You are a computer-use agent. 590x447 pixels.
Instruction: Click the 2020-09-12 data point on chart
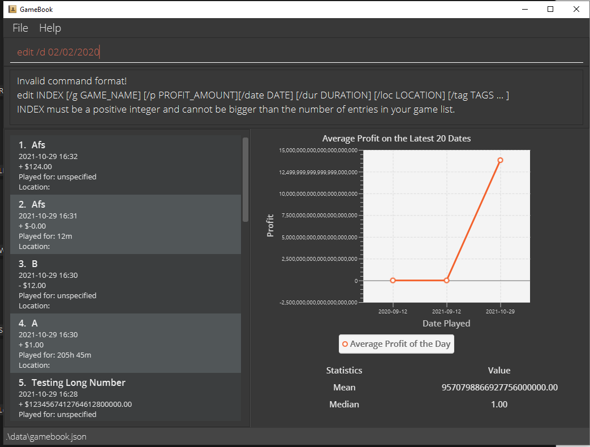pyautogui.click(x=393, y=280)
